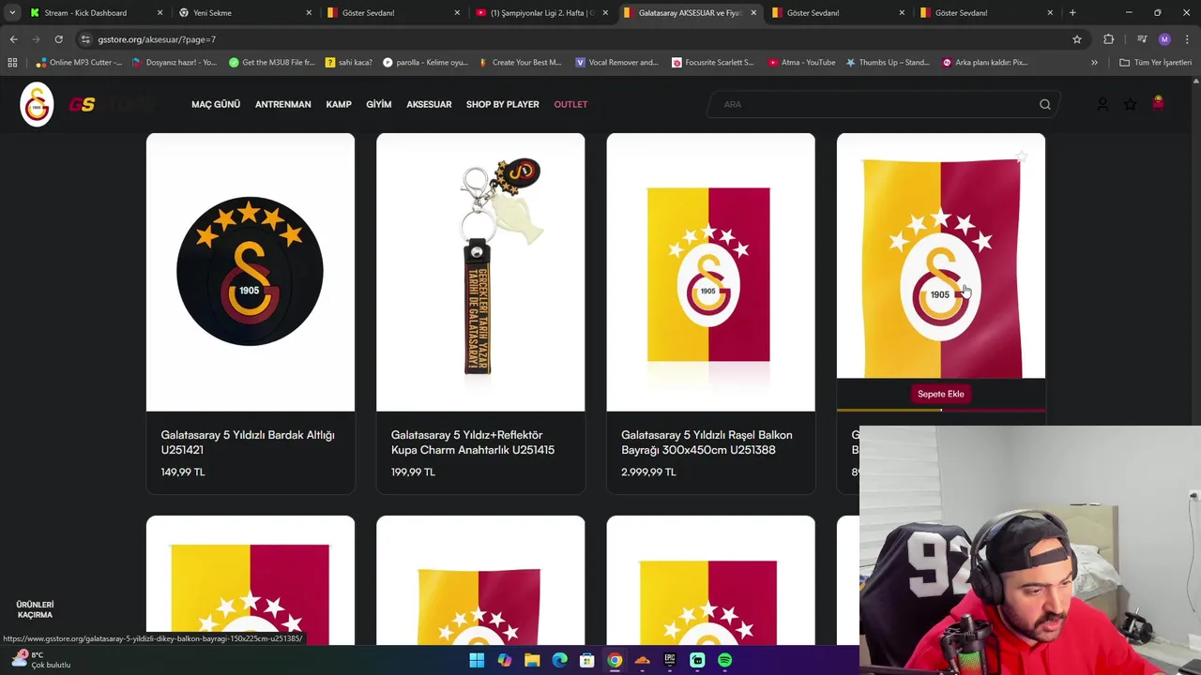Toggle favorite heart on the hovered flag product
The image size is (1201, 675).
(1023, 157)
